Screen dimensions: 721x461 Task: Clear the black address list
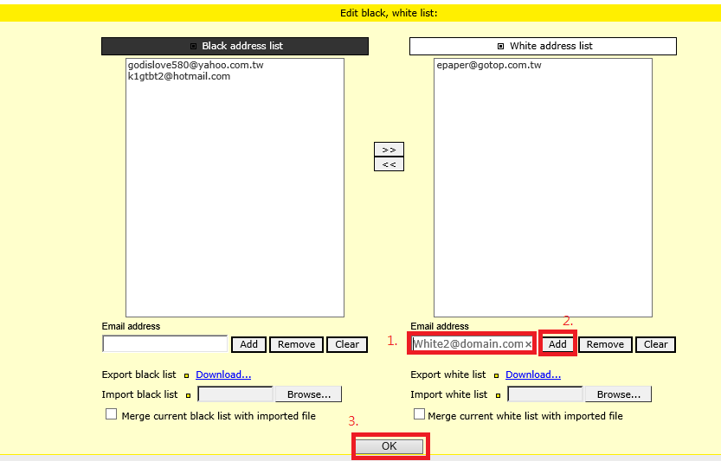pyautogui.click(x=347, y=344)
